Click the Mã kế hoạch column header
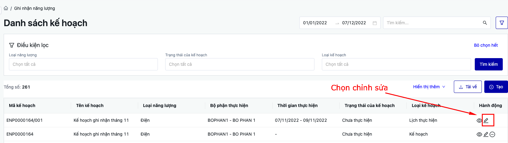 [22, 105]
